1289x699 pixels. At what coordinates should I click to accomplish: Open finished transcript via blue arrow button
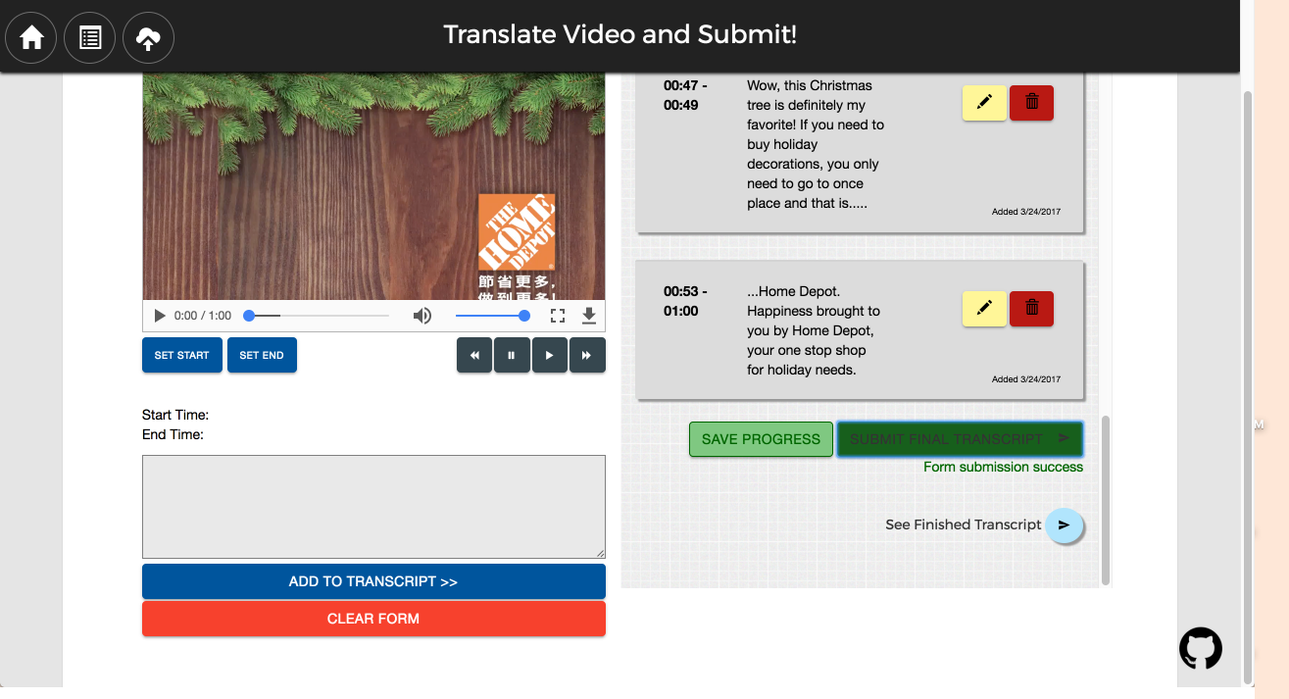1064,525
